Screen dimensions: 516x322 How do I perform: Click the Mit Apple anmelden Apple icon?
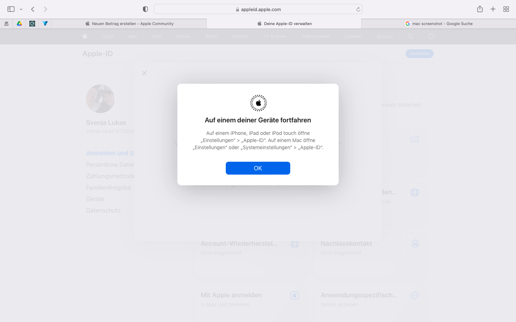(295, 296)
